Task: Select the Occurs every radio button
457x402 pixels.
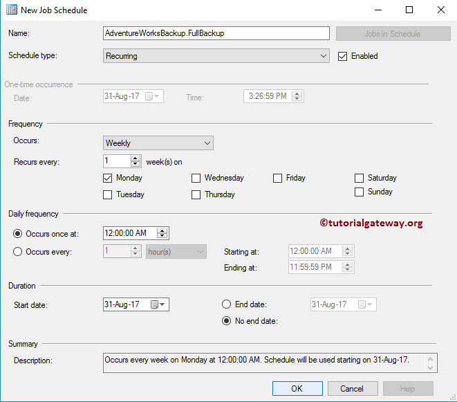Action: click(18, 252)
